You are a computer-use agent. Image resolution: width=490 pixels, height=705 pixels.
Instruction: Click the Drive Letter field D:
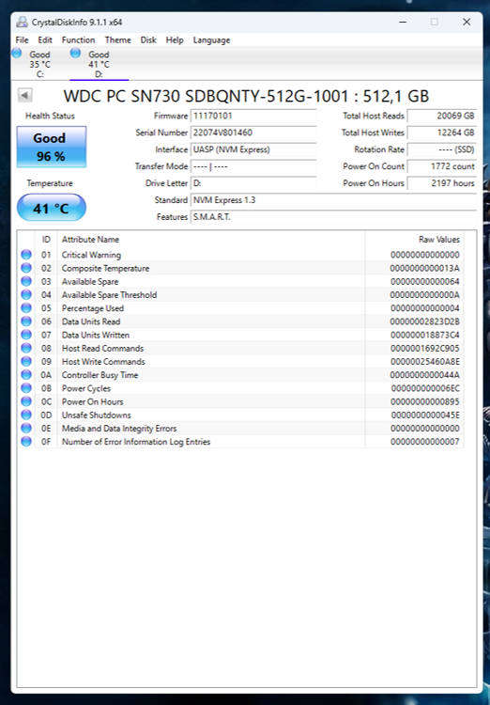(253, 183)
